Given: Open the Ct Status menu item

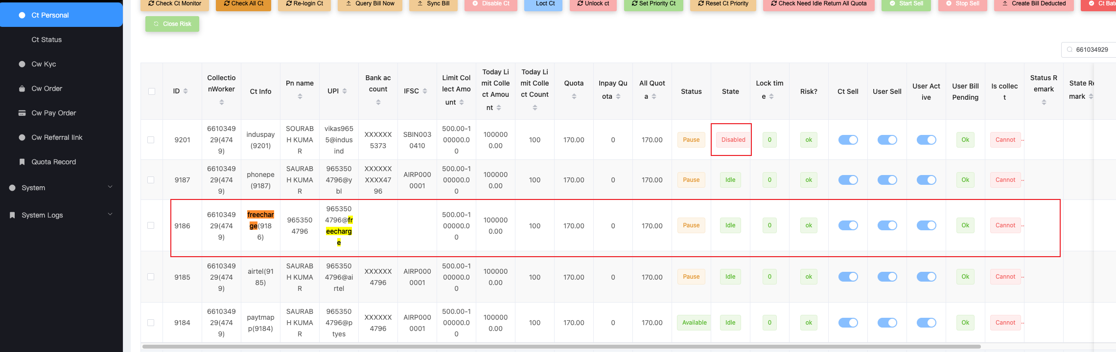Looking at the screenshot, I should tap(46, 40).
